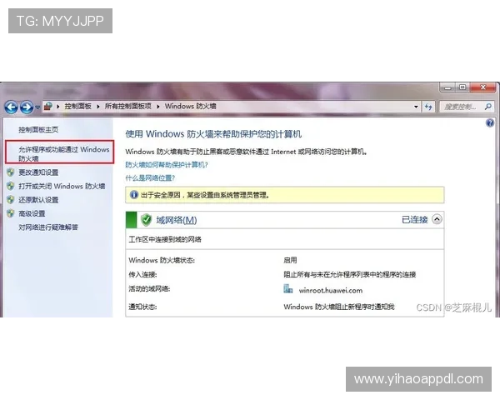Open the address bar history dropdown
500x400 pixels.
416,107
